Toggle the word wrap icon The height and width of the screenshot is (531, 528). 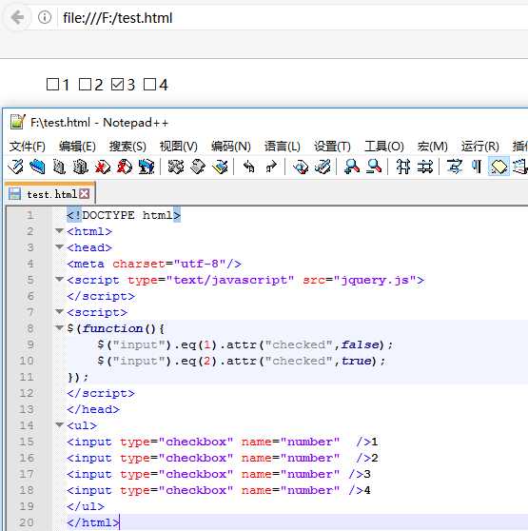(x=454, y=167)
